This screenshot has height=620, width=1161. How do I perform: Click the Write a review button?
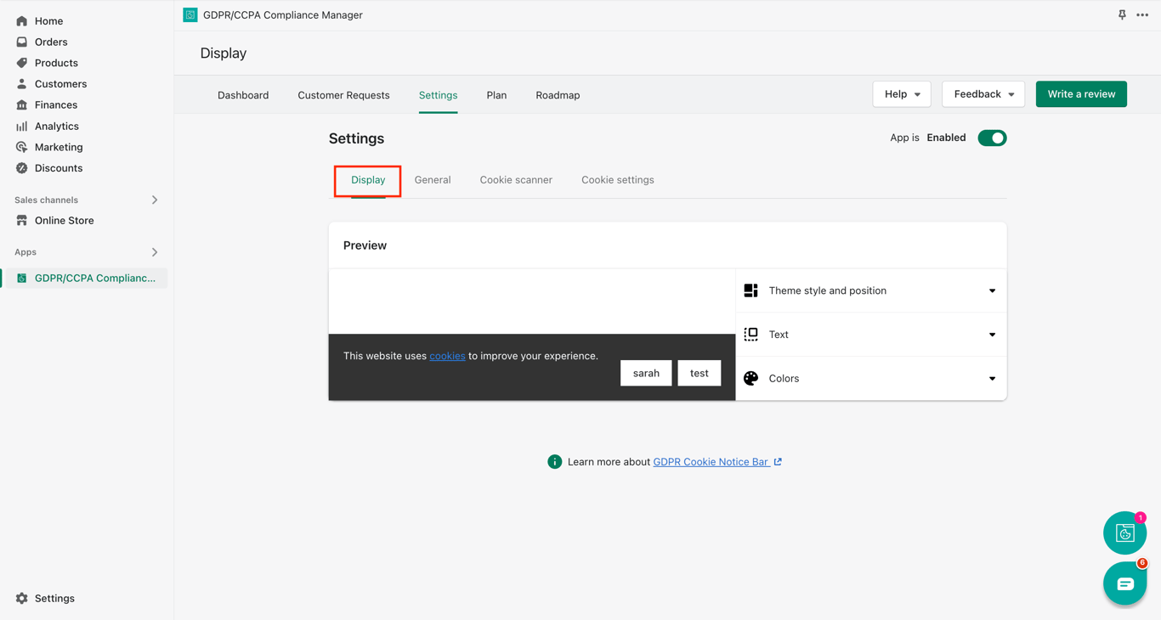pos(1081,94)
